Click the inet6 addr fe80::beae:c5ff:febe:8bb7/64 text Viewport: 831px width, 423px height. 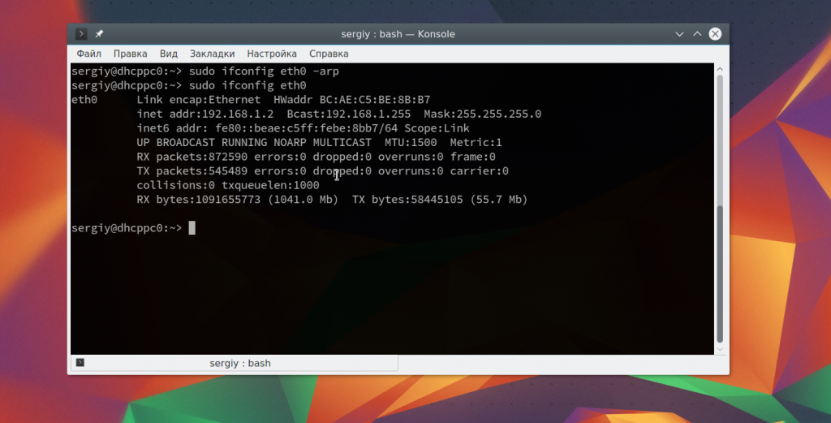267,128
